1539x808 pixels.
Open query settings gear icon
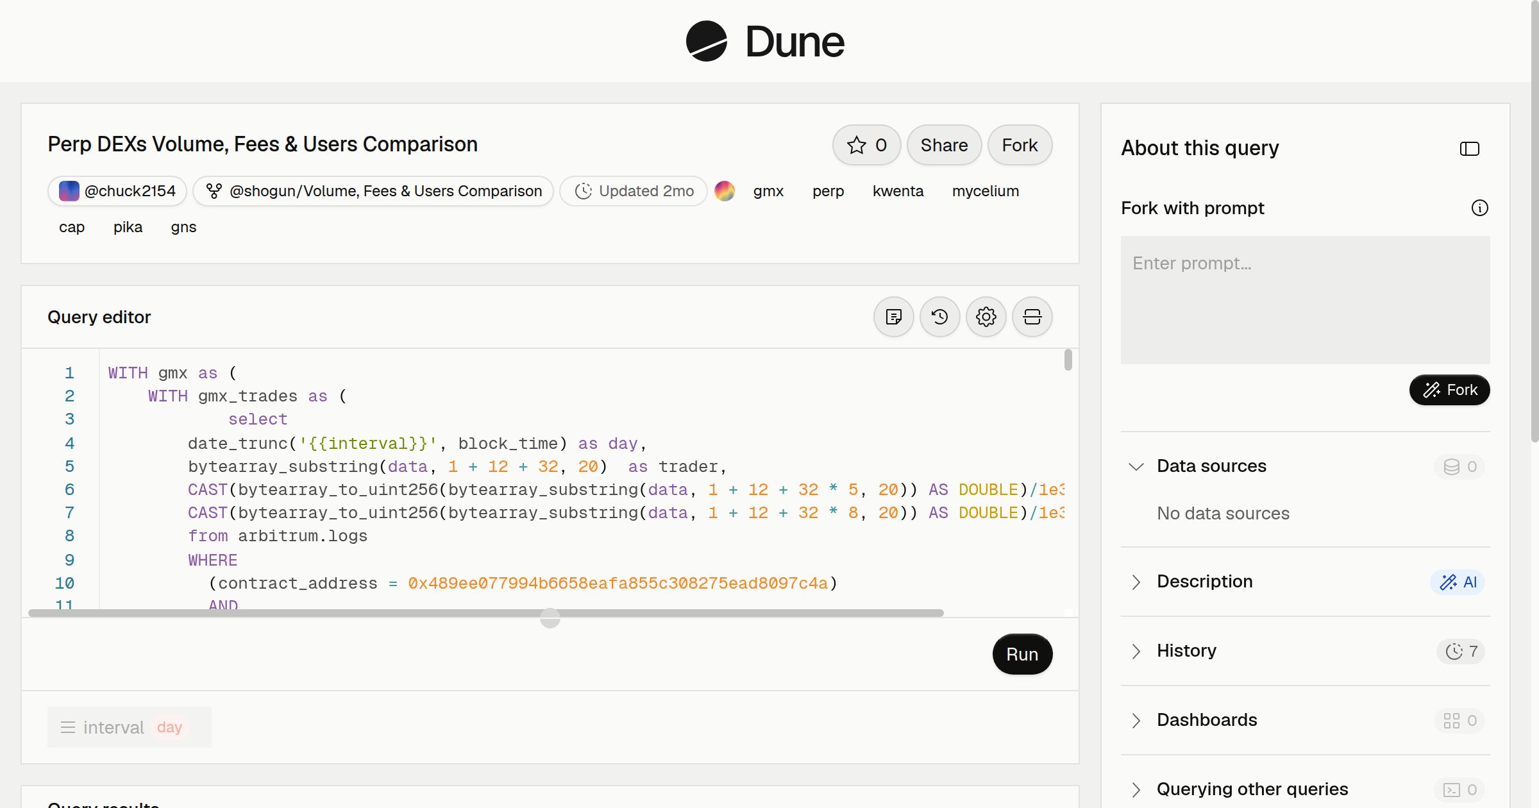pyautogui.click(x=986, y=317)
